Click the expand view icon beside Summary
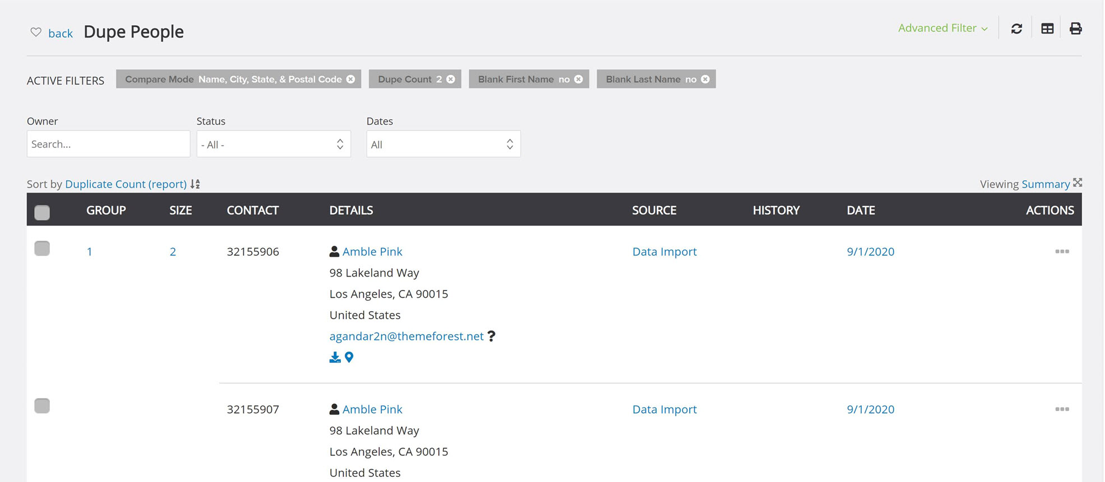 tap(1078, 182)
